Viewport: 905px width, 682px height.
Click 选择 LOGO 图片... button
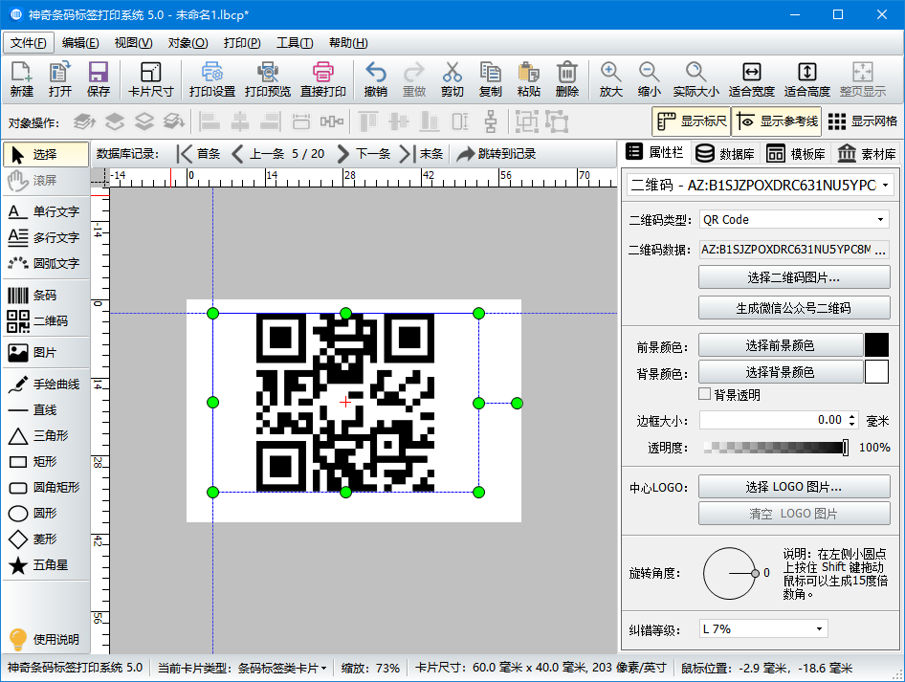794,487
